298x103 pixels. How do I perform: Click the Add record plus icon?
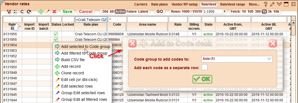[x=57, y=66]
